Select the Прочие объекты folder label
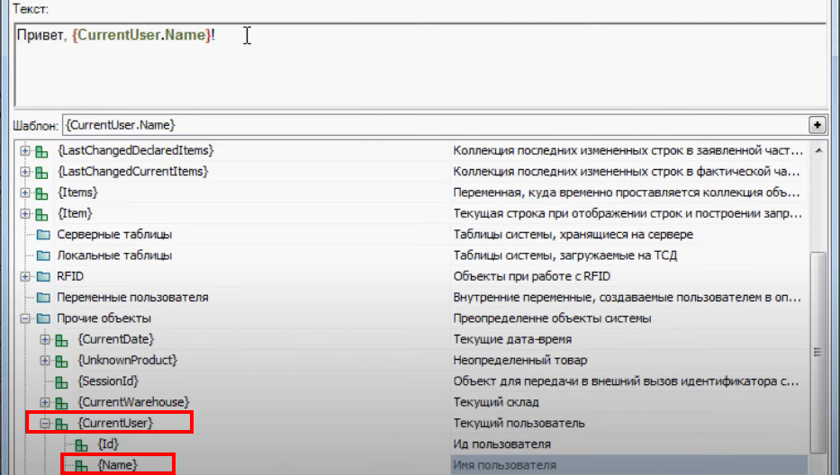Screen dimensions: 840x475 104,318
